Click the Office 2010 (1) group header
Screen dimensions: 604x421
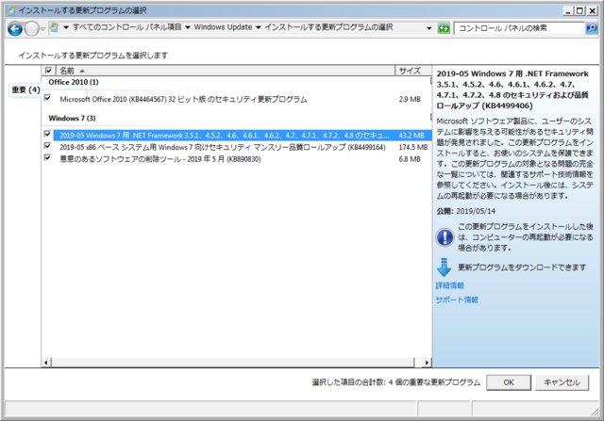point(74,82)
